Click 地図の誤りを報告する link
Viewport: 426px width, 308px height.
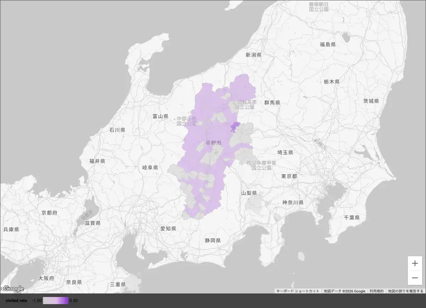point(405,291)
